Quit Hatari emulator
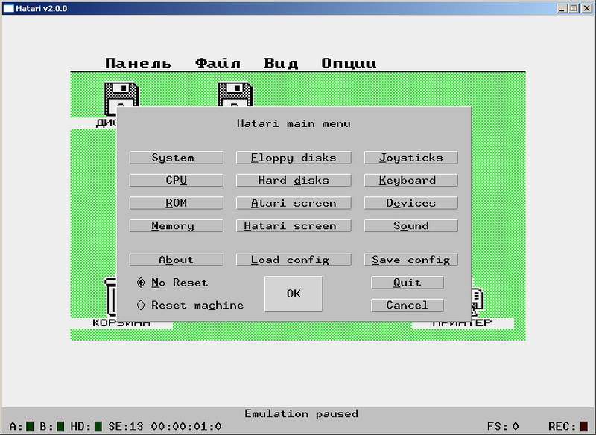 407,283
